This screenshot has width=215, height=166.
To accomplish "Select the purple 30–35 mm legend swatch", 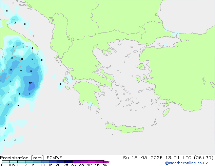I will pos(76,162).
